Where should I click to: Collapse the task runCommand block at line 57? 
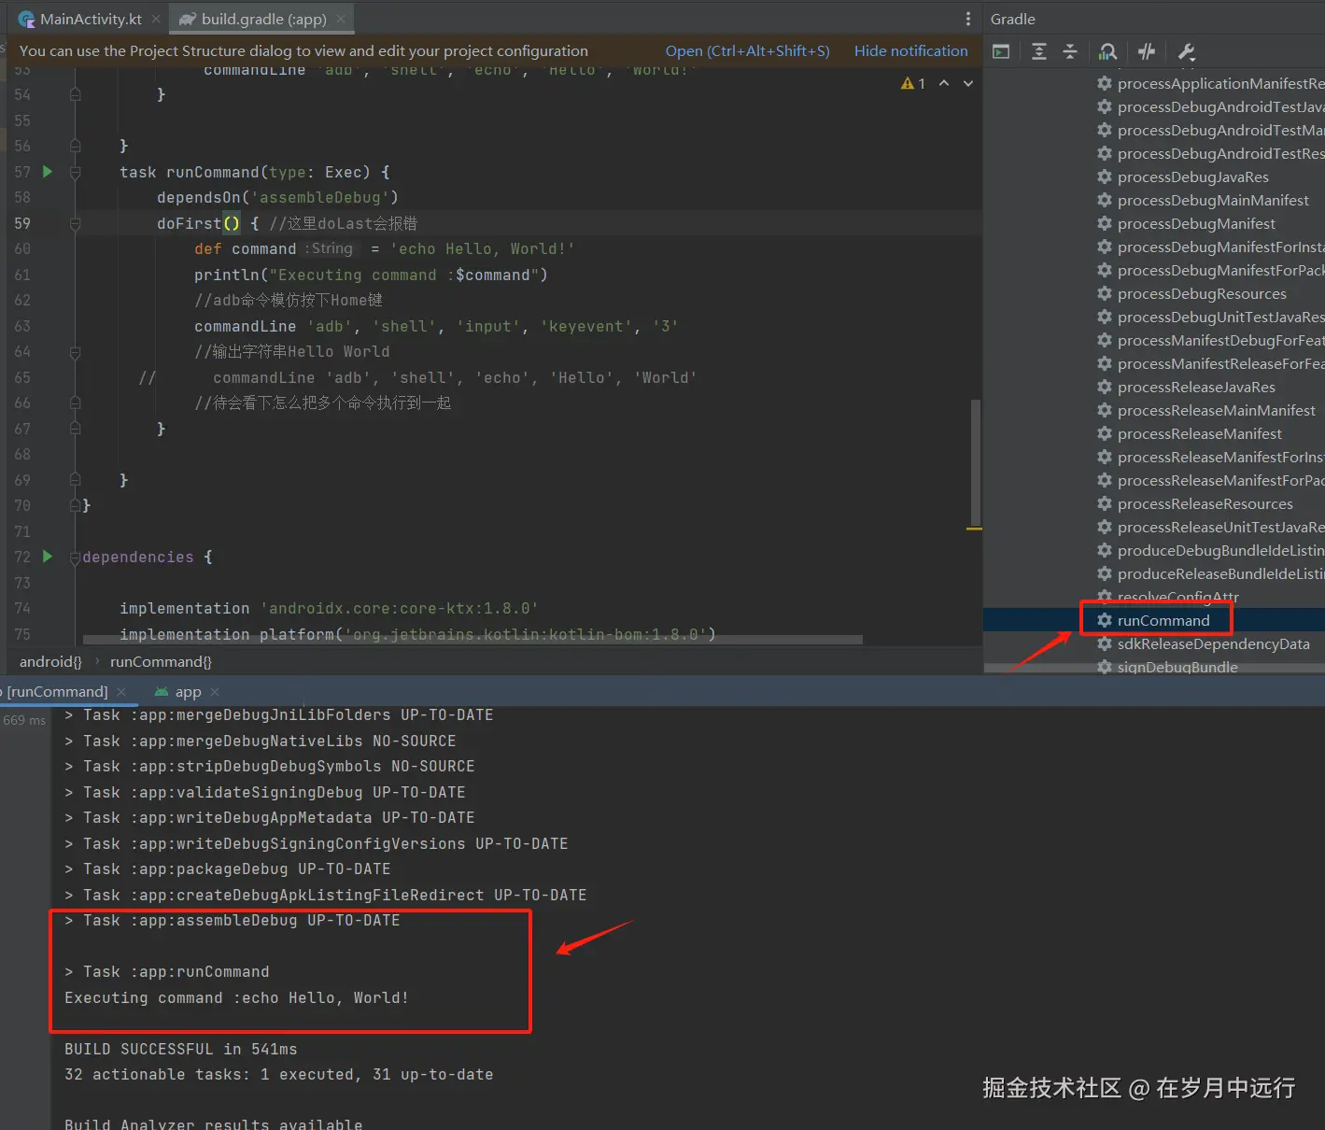tap(76, 172)
